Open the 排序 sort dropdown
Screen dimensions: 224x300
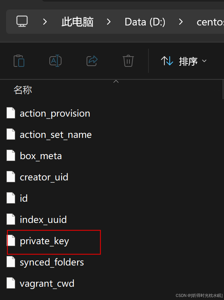[184, 61]
